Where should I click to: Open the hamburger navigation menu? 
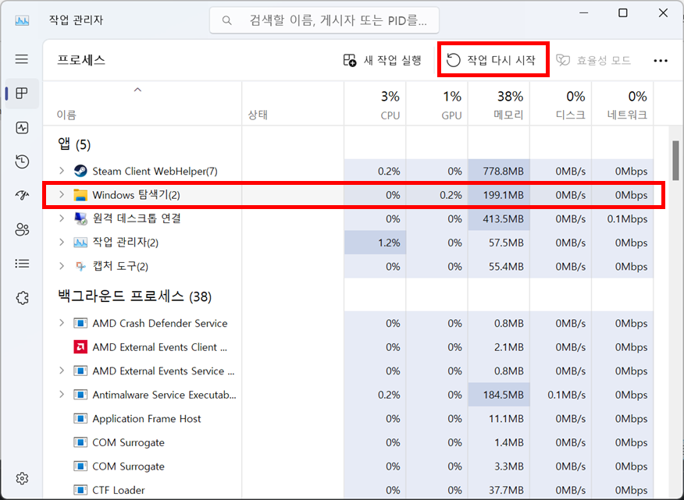pos(21,59)
